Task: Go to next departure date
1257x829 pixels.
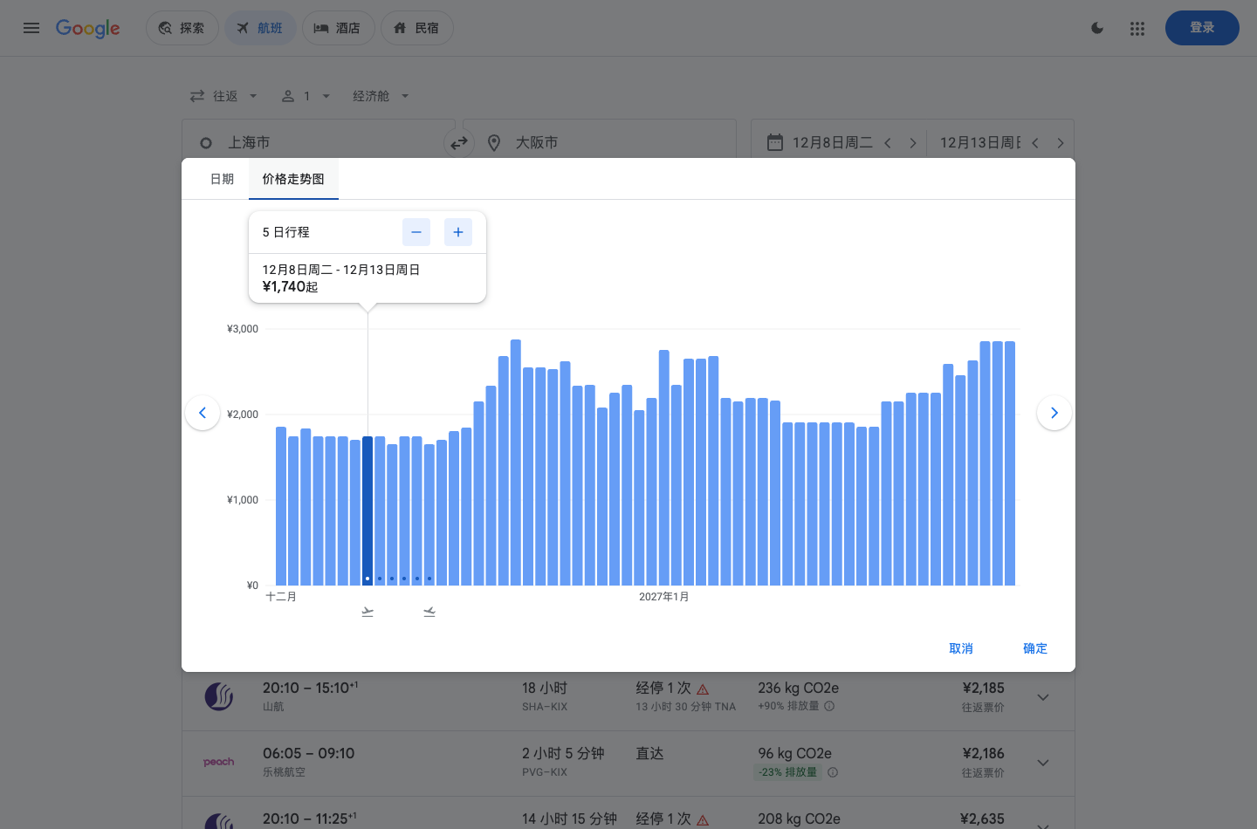Action: click(913, 143)
